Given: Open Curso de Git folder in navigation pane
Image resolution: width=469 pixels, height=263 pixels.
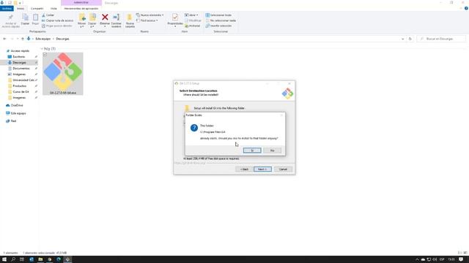Looking at the screenshot, I should click(21, 92).
